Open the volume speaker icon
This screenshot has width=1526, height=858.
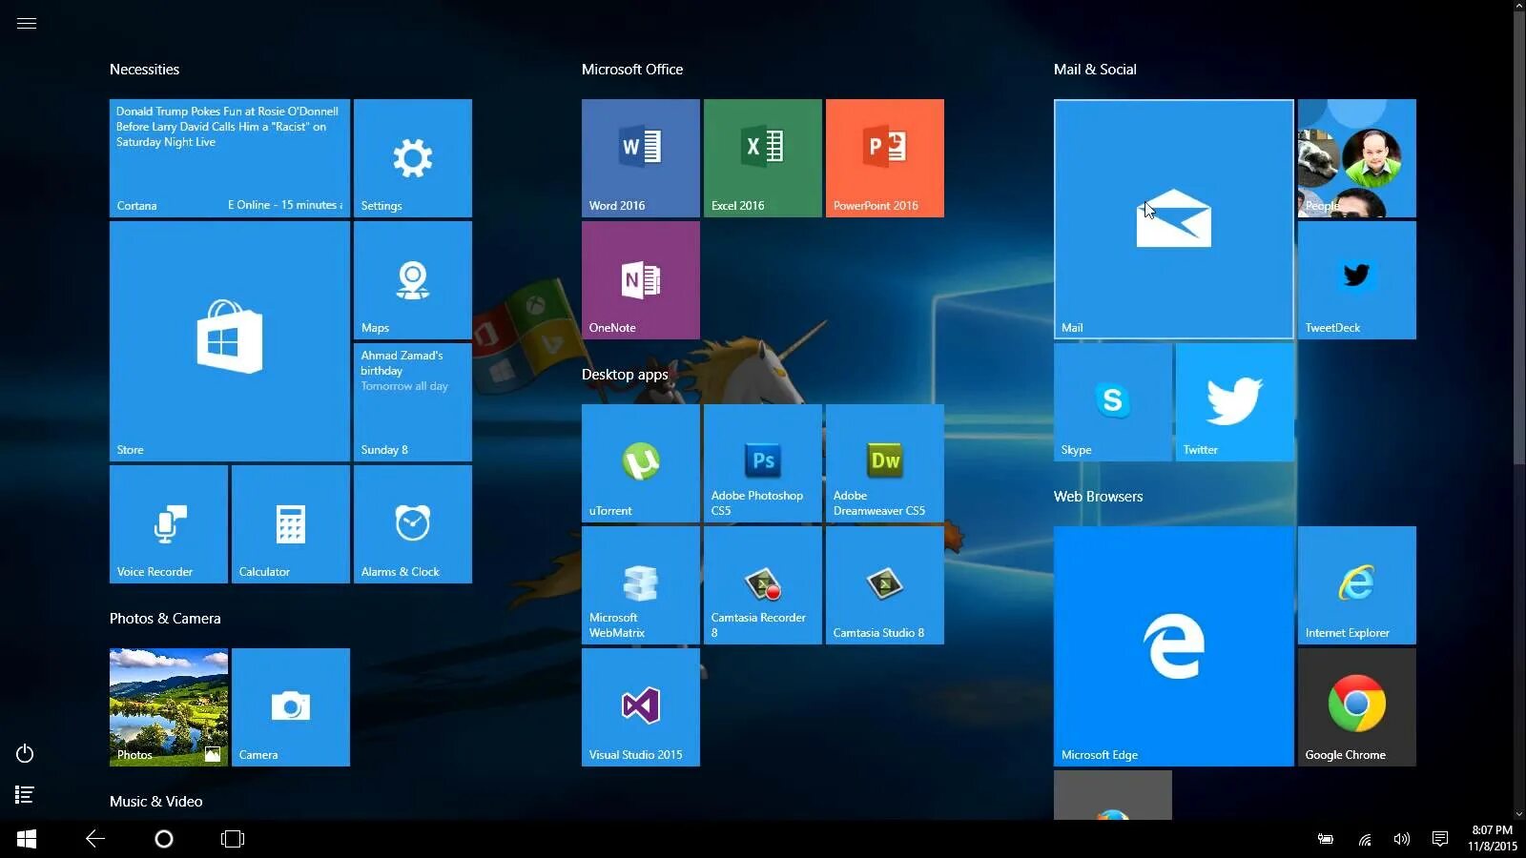pyautogui.click(x=1402, y=839)
